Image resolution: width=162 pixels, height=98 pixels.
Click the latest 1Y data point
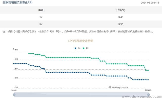point(148,80)
